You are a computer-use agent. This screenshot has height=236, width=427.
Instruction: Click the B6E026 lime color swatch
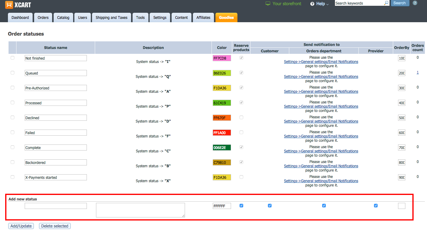coord(222,73)
